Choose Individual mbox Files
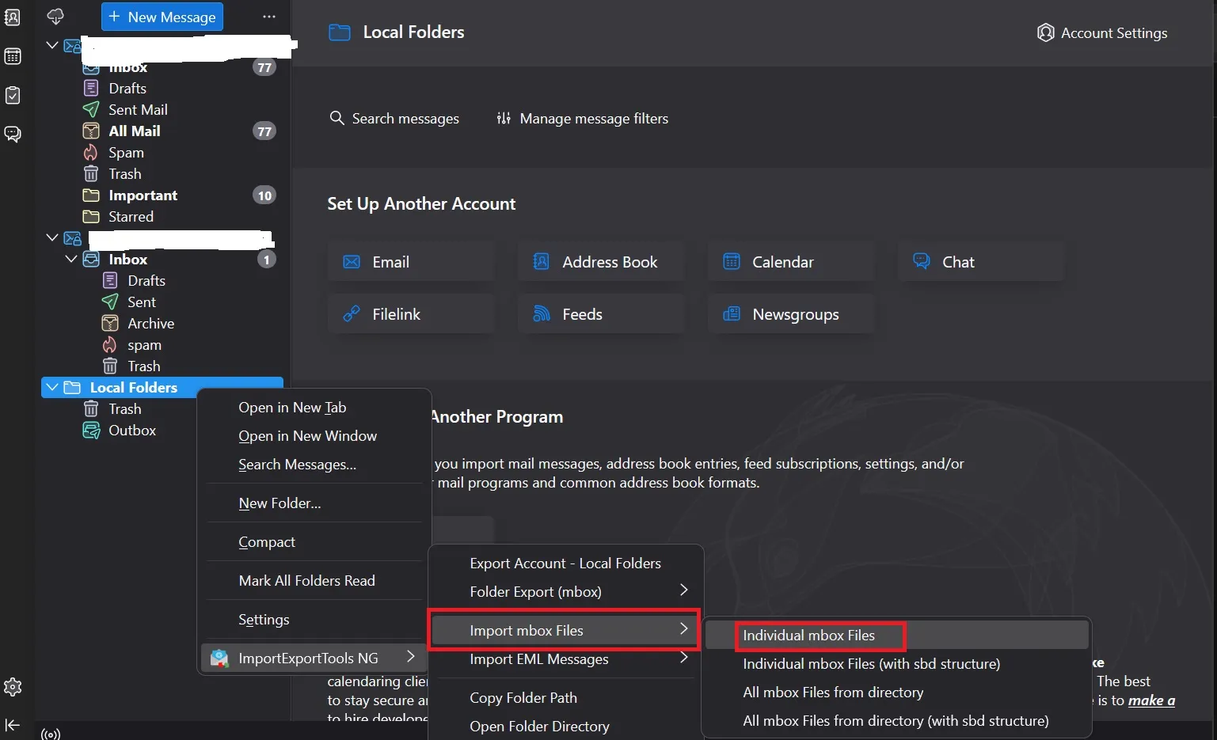 pyautogui.click(x=808, y=635)
